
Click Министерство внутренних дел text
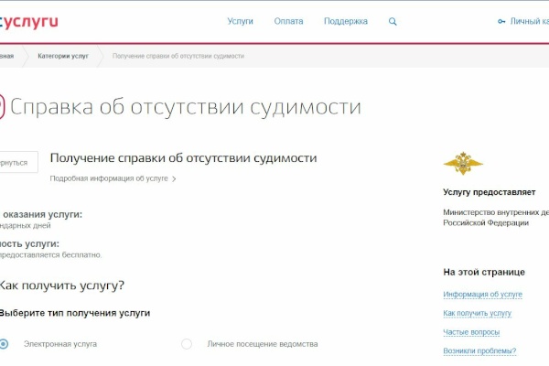tap(496, 212)
